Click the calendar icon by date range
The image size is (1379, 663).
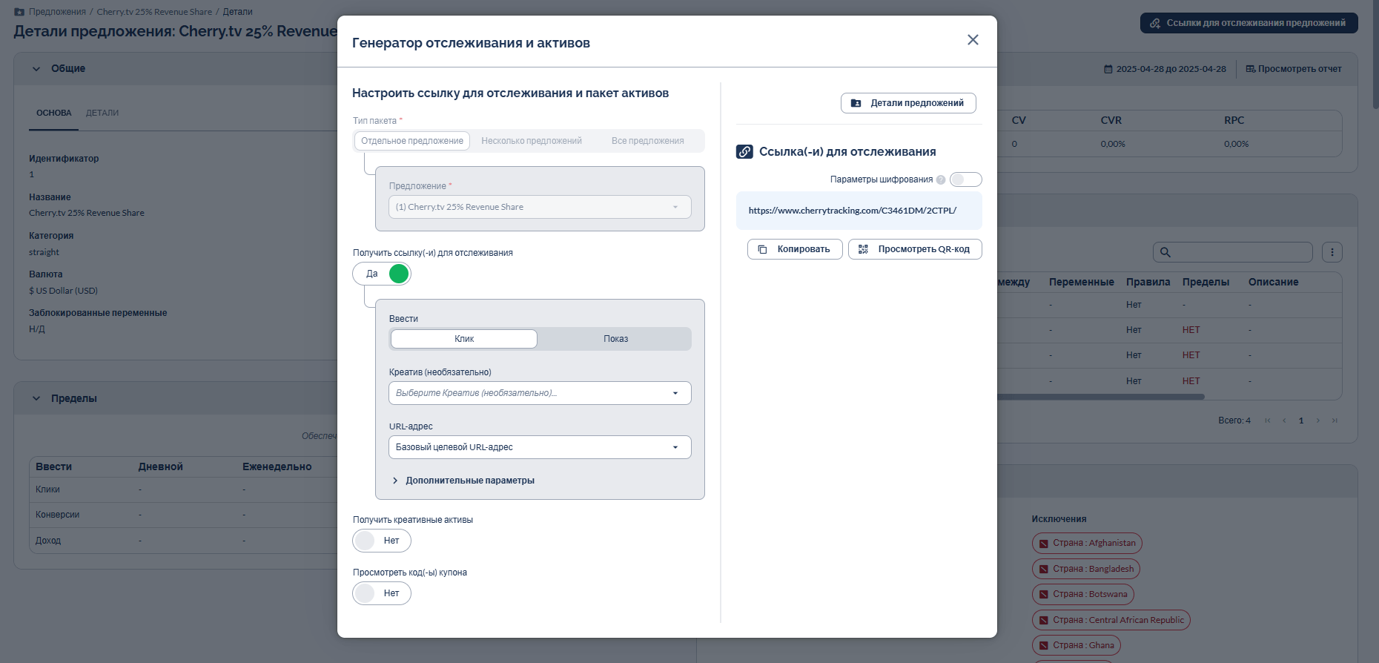1108,69
